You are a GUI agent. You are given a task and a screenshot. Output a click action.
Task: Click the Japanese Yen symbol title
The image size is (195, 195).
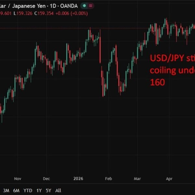tap(29, 6)
